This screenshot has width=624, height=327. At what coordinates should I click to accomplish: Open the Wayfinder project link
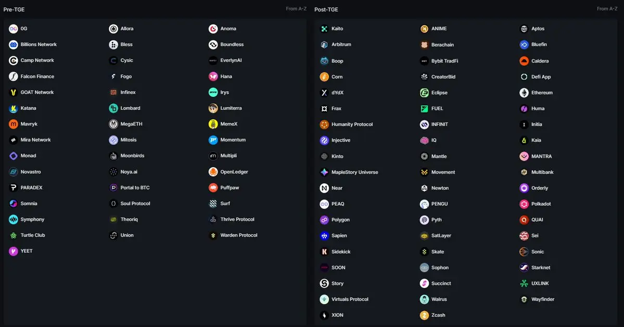pyautogui.click(x=537, y=299)
